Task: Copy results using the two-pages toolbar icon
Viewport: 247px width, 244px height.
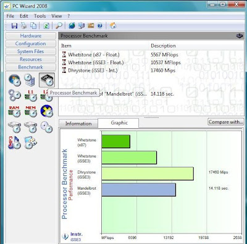Action: pos(33,26)
